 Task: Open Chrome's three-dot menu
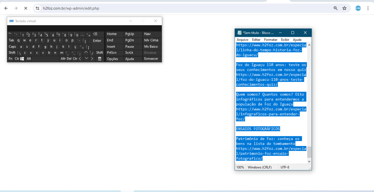click(x=368, y=8)
